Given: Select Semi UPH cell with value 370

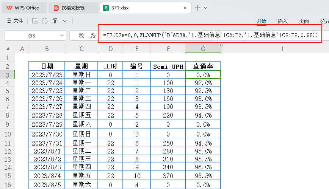Looking at the screenshot, I should click(x=168, y=176).
